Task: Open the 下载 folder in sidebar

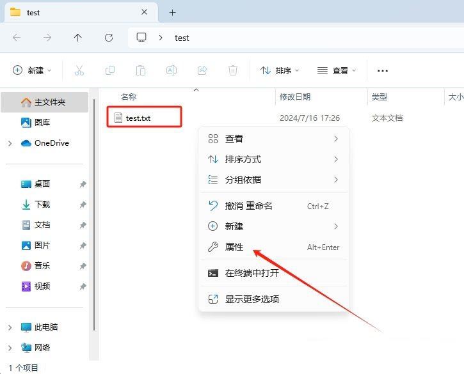Action: [42, 205]
